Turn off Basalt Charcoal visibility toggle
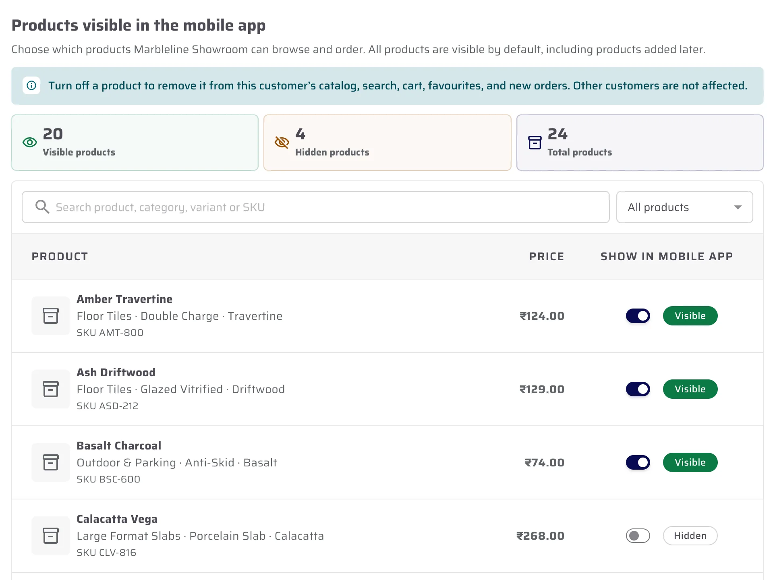The image size is (775, 580). click(x=638, y=462)
